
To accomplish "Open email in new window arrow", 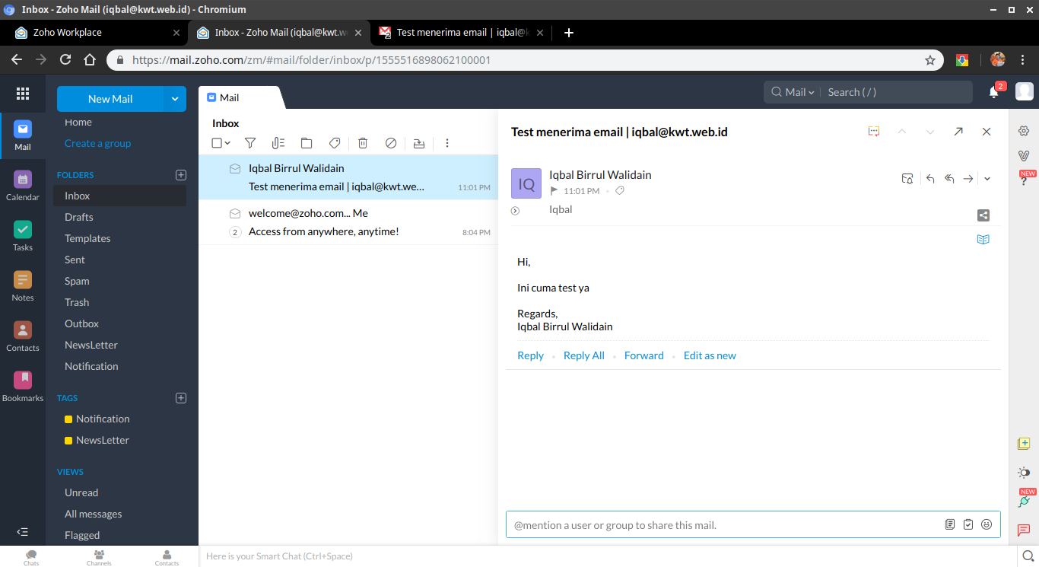I will [958, 132].
